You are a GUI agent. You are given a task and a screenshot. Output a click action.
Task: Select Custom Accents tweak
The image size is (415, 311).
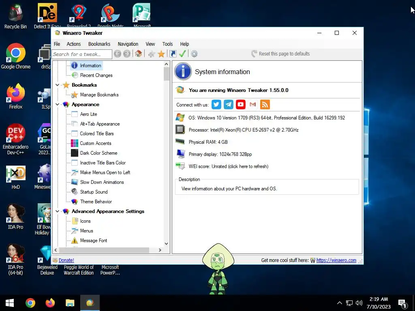[x=96, y=143]
